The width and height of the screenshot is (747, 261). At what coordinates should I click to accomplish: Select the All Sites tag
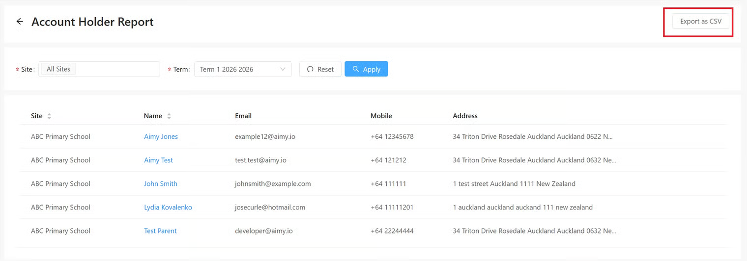point(58,69)
